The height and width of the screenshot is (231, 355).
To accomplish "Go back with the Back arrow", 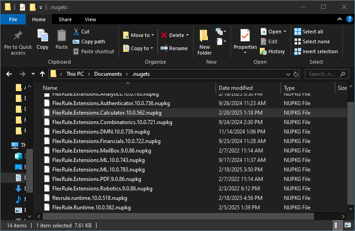I will (9, 74).
